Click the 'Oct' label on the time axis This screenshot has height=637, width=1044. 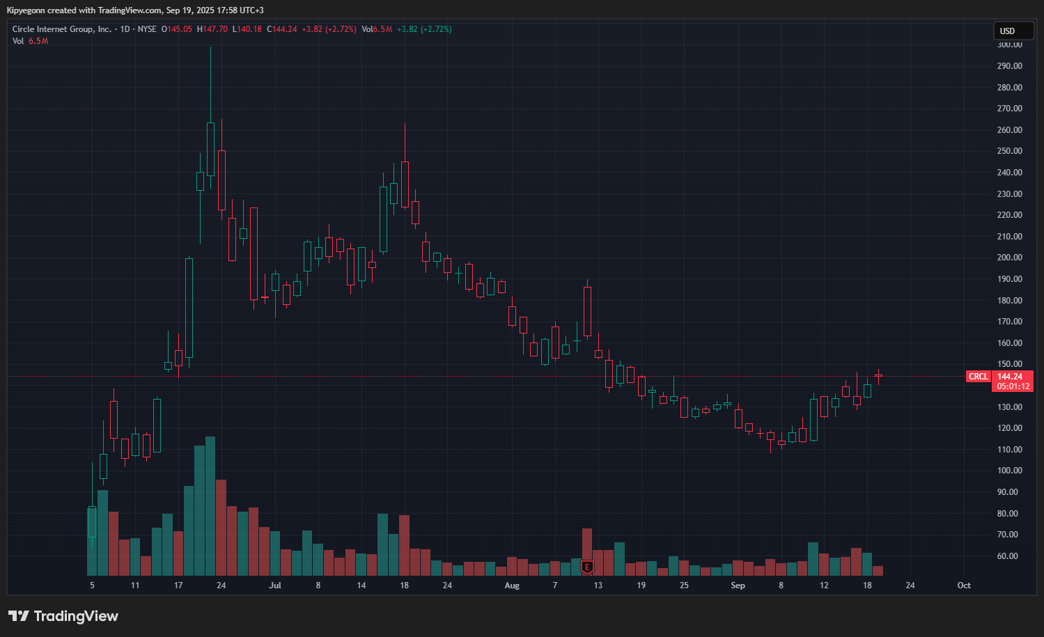tap(964, 585)
